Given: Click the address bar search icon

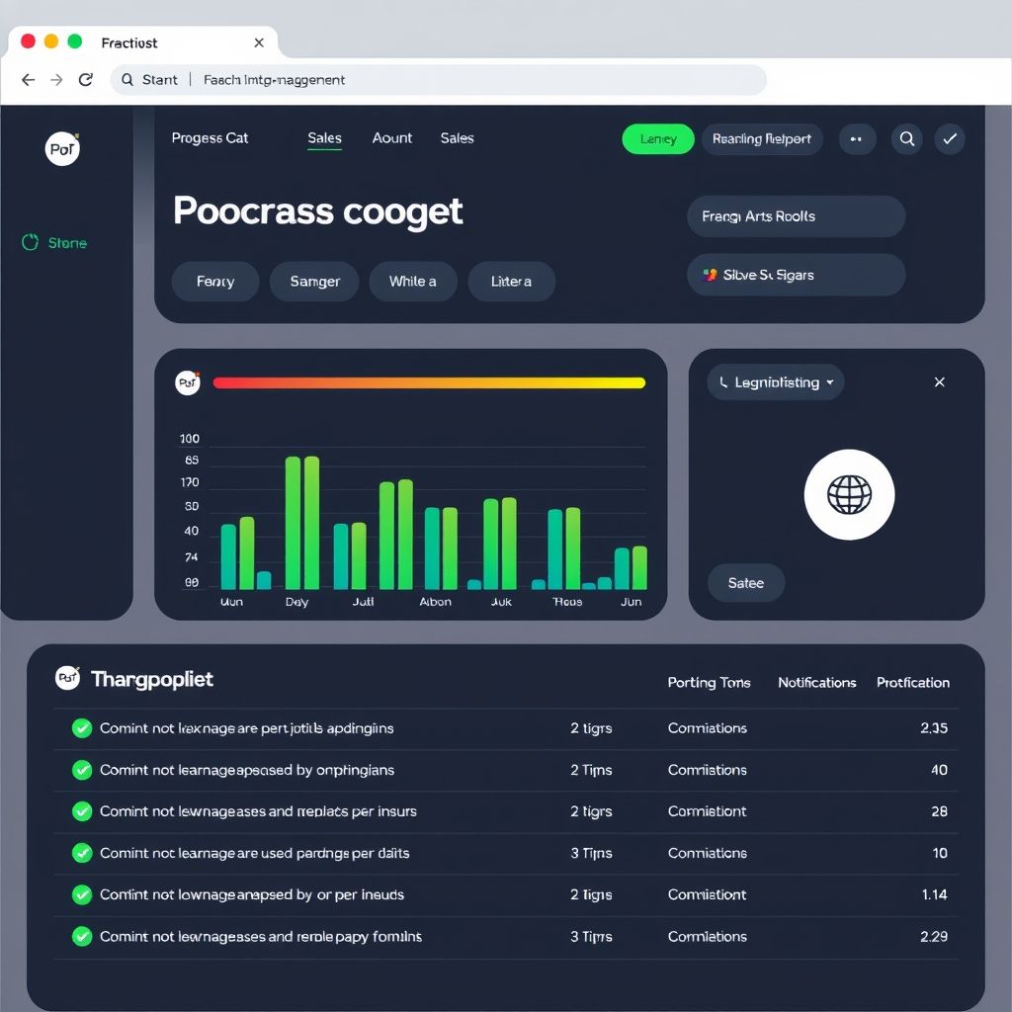Looking at the screenshot, I should [127, 79].
